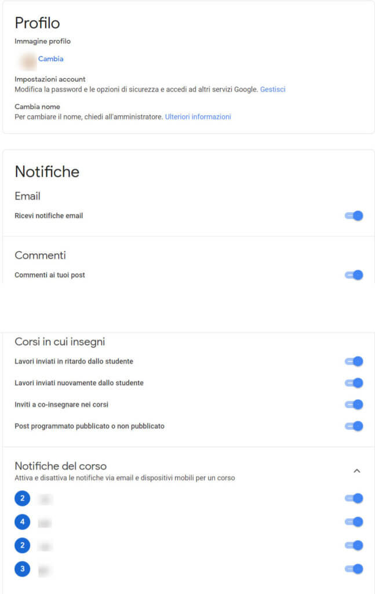Disable notifications for the badge 4 course
The width and height of the screenshot is (375, 594).
354,522
